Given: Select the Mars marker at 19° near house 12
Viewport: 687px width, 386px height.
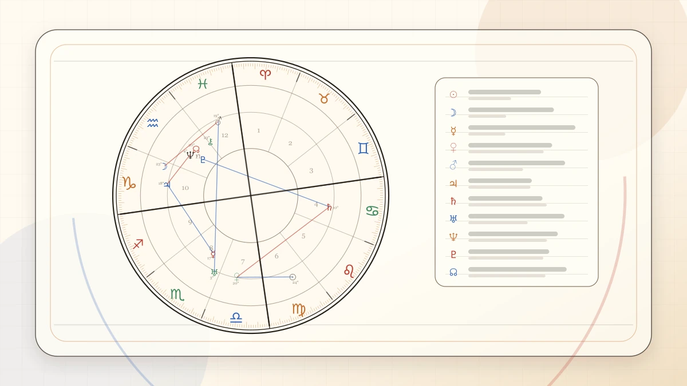Looking at the screenshot, I should pos(218,122).
